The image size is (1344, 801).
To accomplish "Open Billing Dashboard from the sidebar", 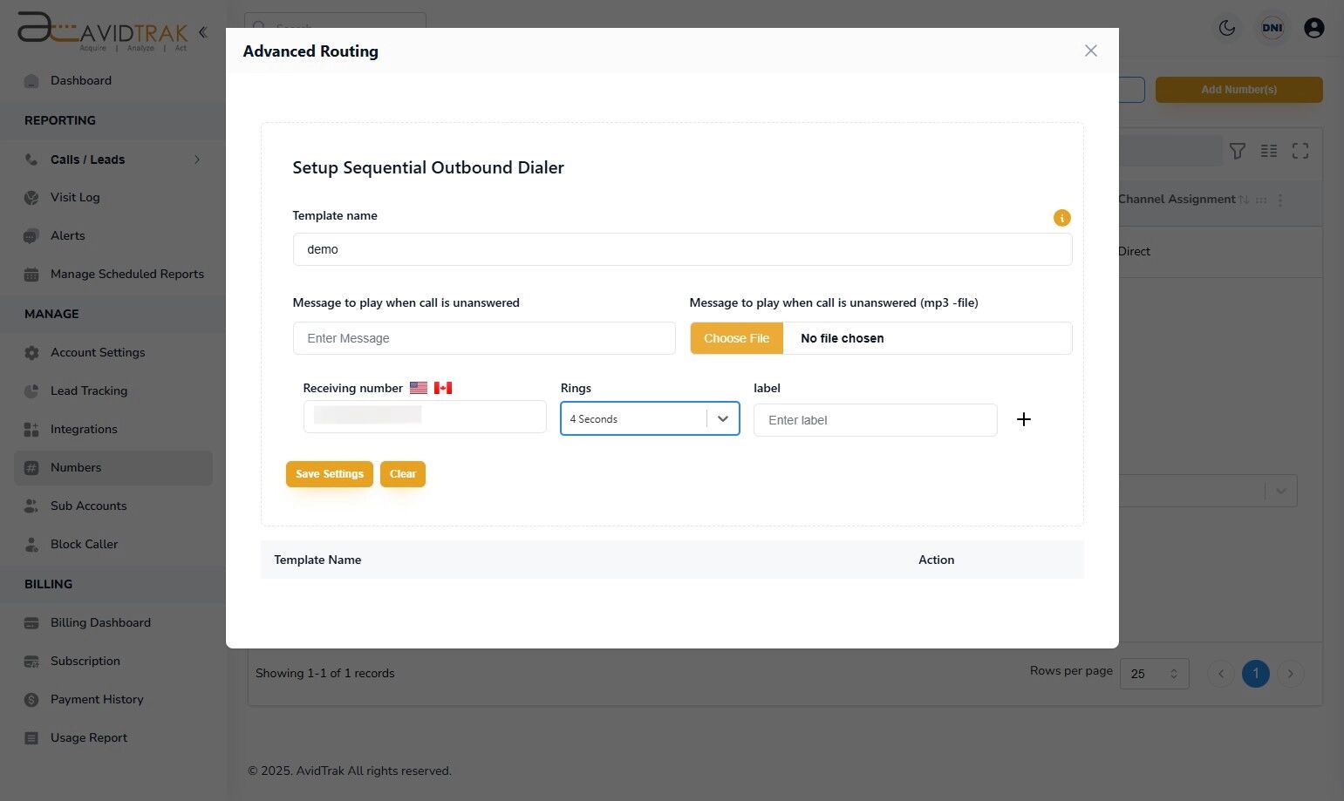I will (x=100, y=622).
